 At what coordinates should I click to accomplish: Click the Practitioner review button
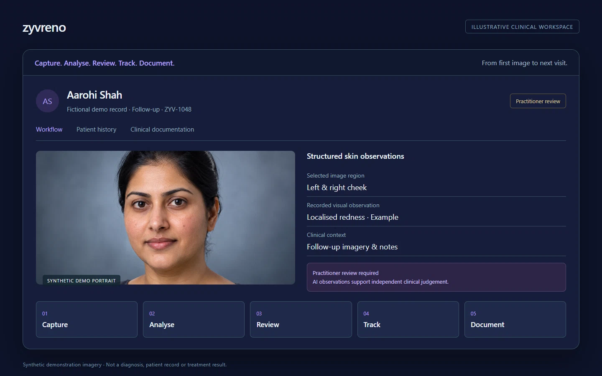click(538, 101)
